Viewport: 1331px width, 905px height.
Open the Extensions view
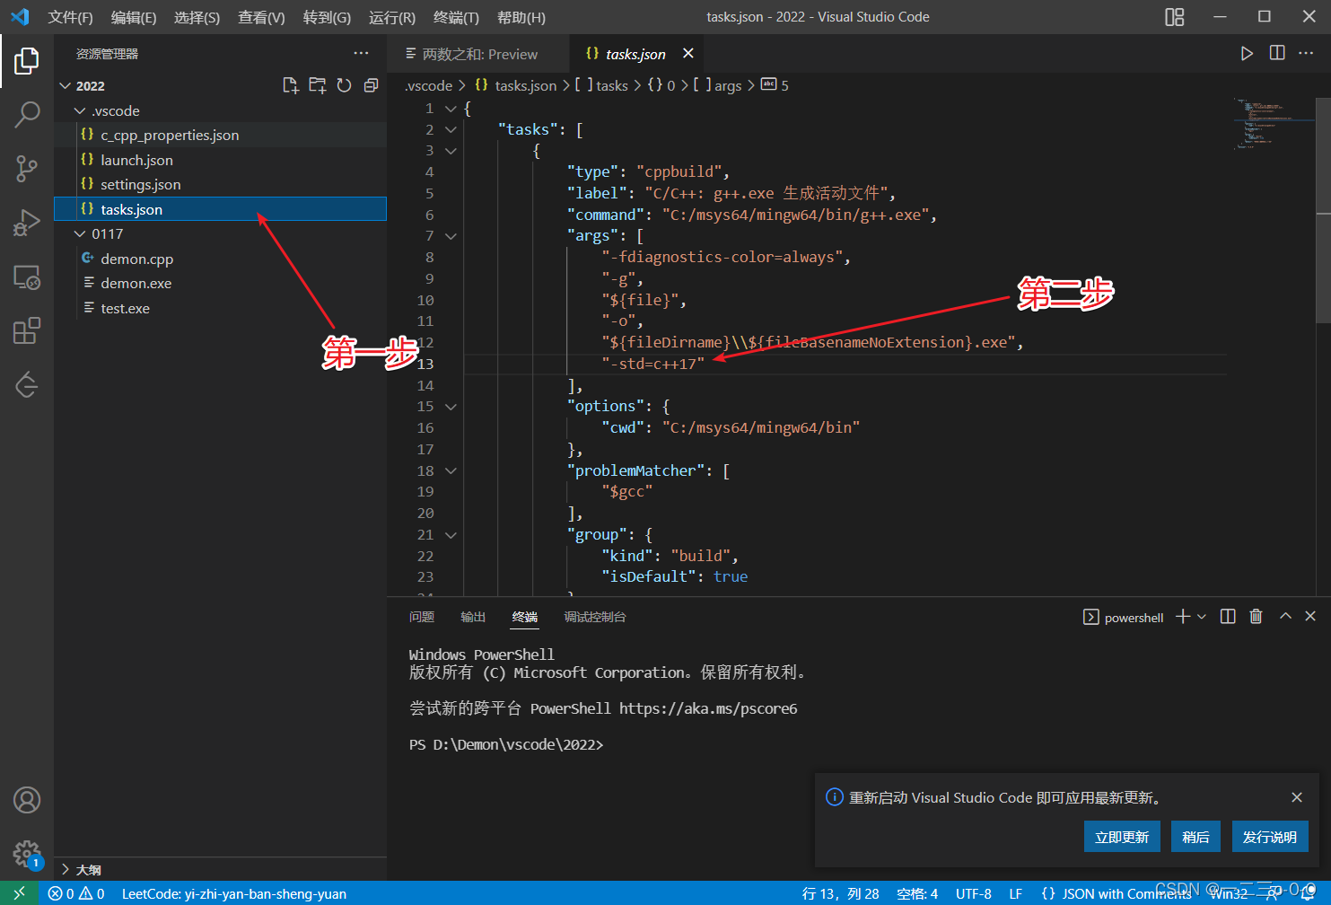(26, 330)
